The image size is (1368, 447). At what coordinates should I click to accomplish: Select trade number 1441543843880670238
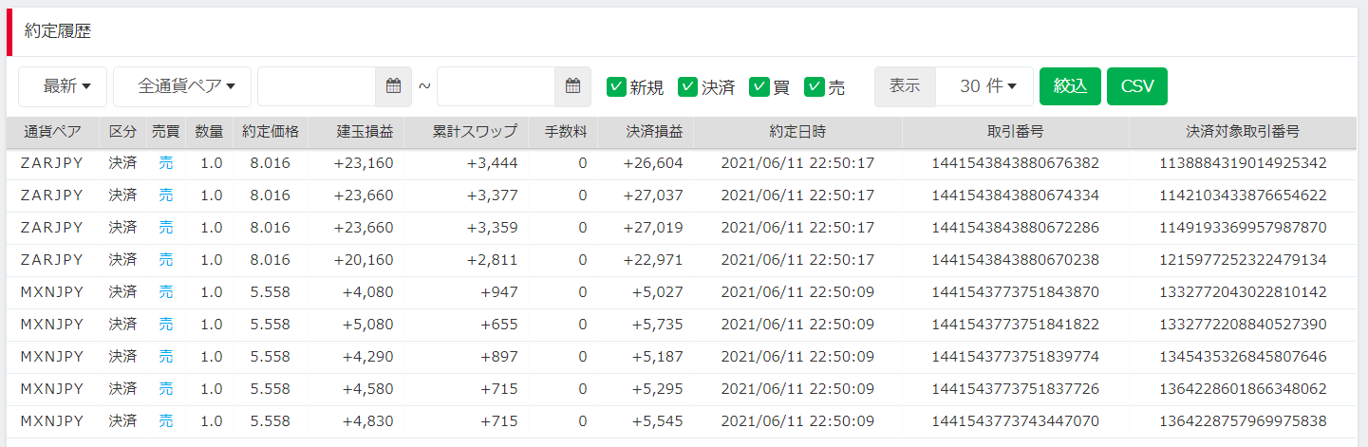pyautogui.click(x=1015, y=260)
